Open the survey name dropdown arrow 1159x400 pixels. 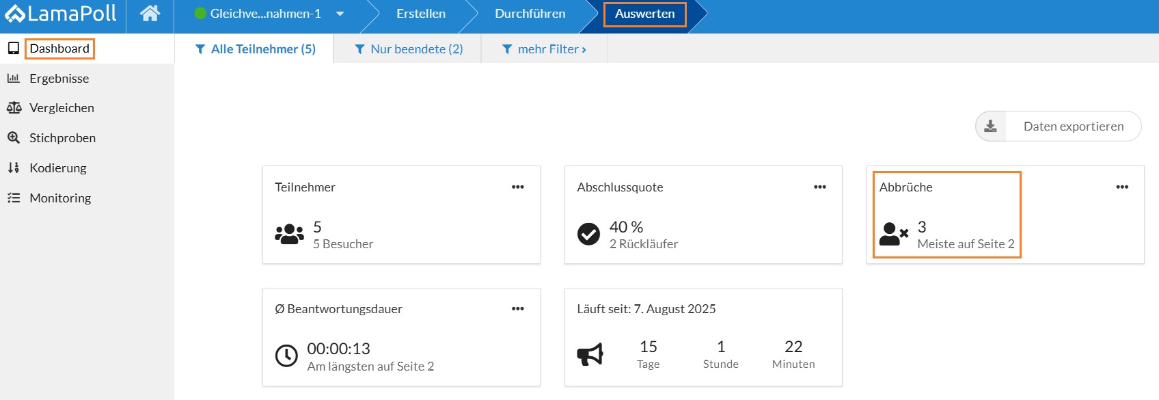(x=340, y=14)
